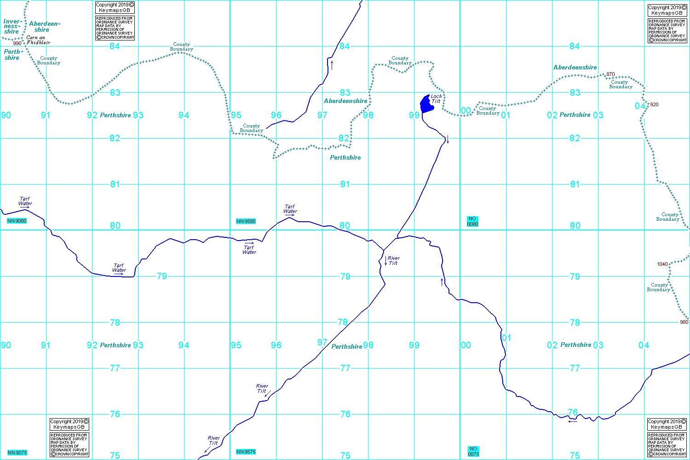Pick the 980 spot height marker

(x=684, y=322)
